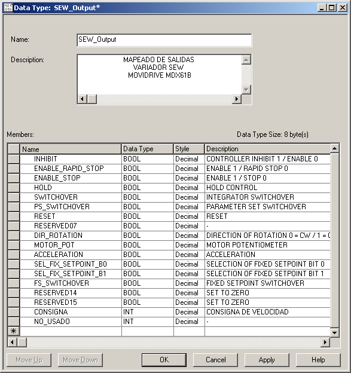This screenshot has width=351, height=373.
Task: Select the RESET member name cell
Action: 71,216
